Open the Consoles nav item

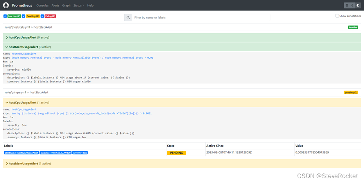point(43,5)
